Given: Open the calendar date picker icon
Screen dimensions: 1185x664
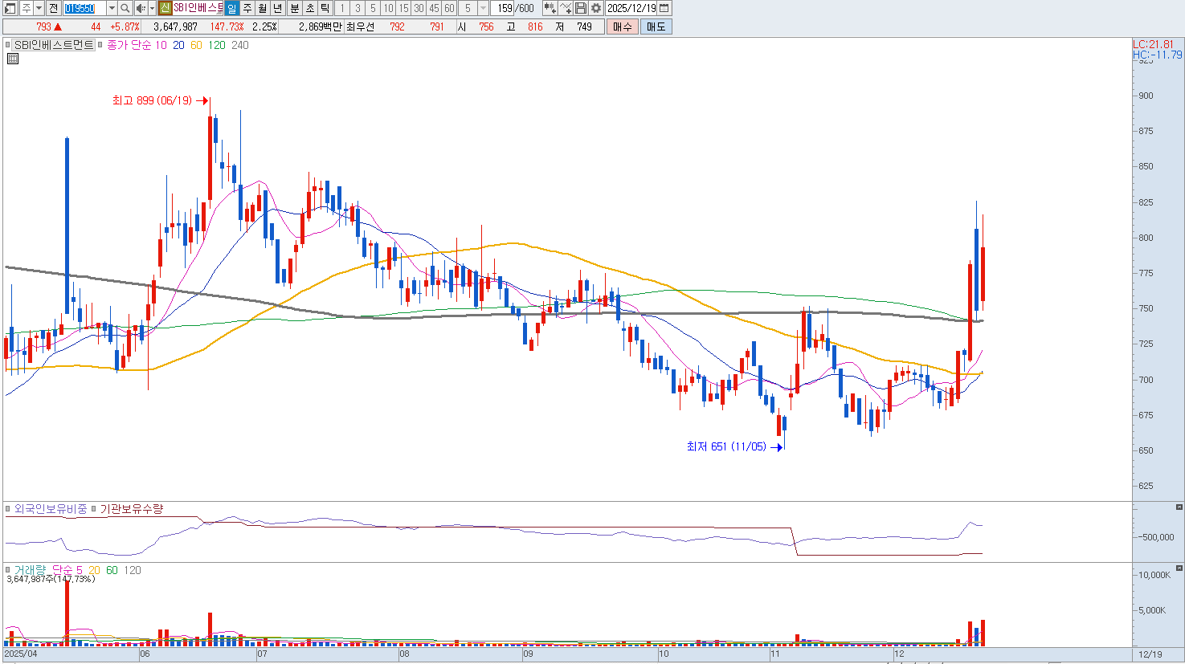Looking at the screenshot, I should [x=664, y=8].
